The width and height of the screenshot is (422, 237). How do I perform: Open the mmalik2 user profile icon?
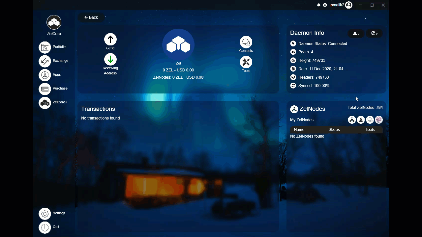pyautogui.click(x=349, y=5)
